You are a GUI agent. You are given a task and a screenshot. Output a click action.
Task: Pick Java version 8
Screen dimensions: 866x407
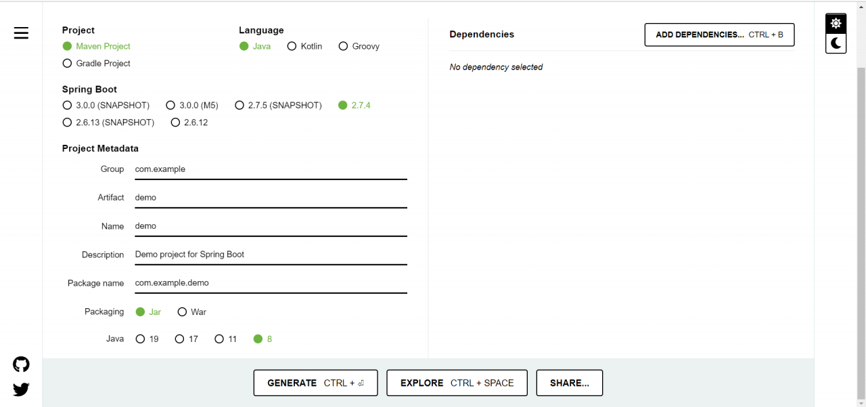(x=263, y=339)
